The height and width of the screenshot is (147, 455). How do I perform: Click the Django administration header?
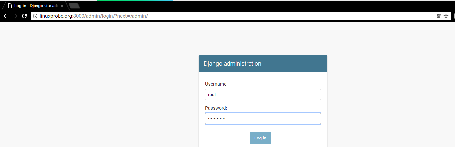pyautogui.click(x=263, y=63)
